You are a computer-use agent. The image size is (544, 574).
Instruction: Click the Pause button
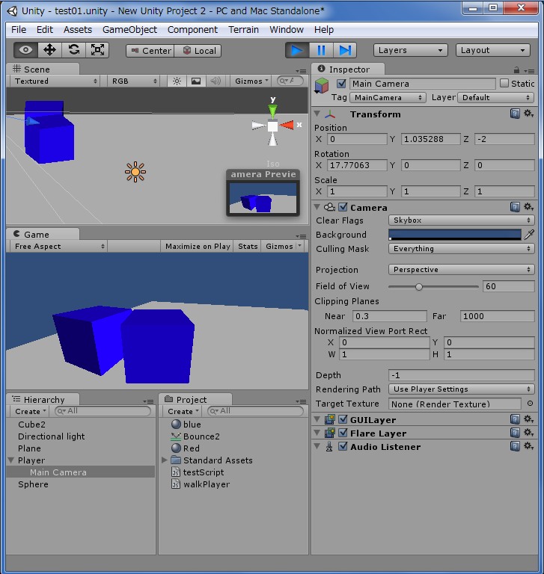pos(321,50)
